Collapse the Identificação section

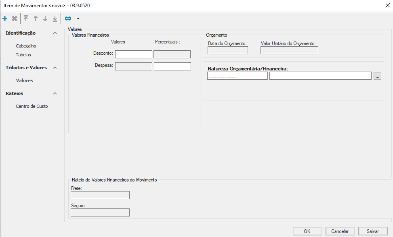[x=55, y=33]
